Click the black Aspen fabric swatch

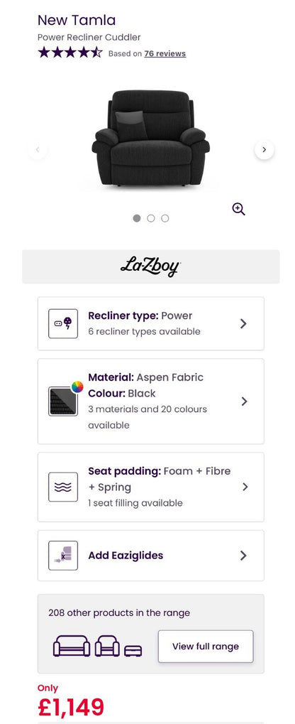(x=63, y=401)
